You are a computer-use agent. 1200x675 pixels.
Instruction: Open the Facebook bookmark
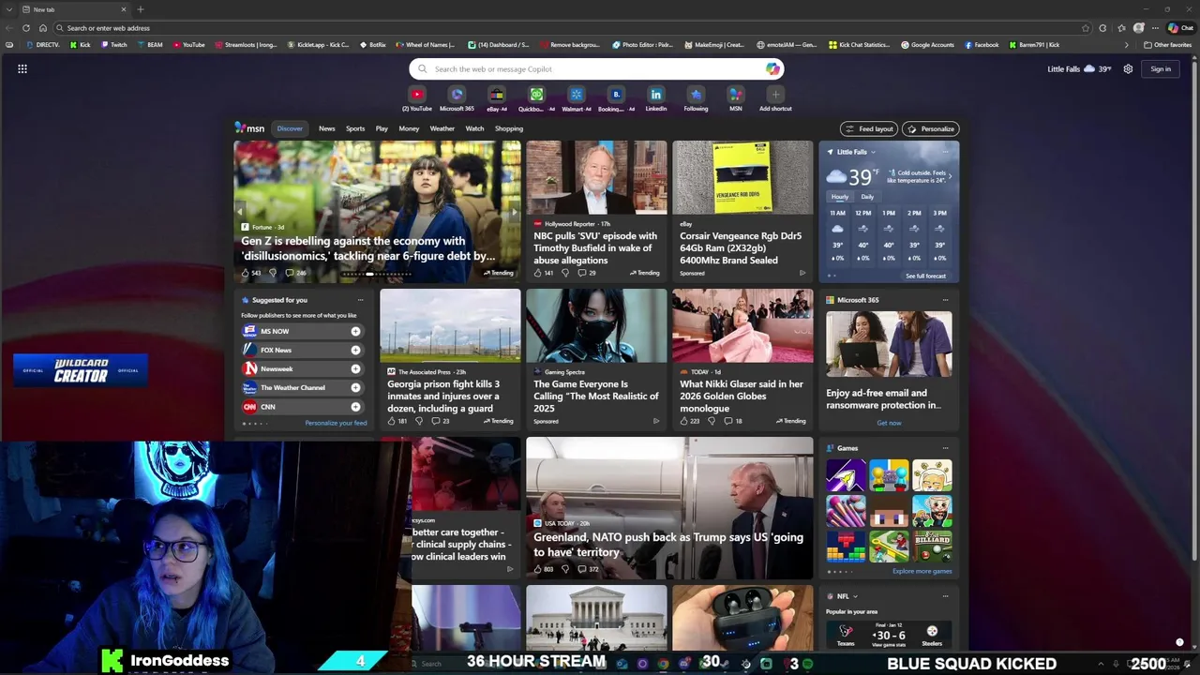pyautogui.click(x=982, y=45)
